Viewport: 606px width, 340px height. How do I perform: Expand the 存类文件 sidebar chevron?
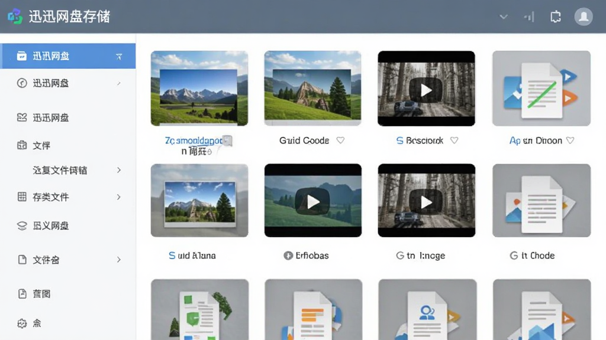pyautogui.click(x=118, y=197)
